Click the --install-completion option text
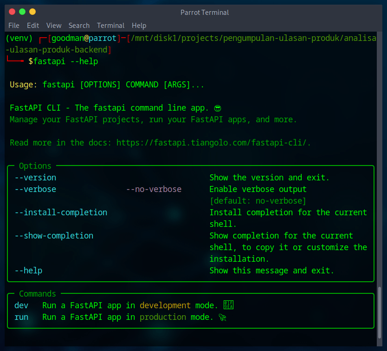 point(61,212)
